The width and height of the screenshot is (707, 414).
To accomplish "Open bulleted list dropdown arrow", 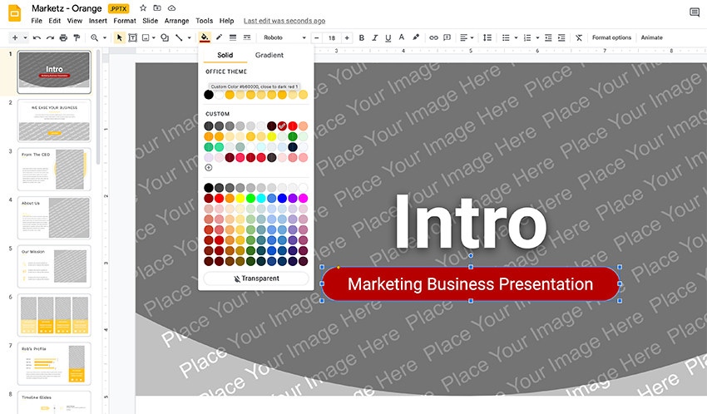I will (516, 38).
